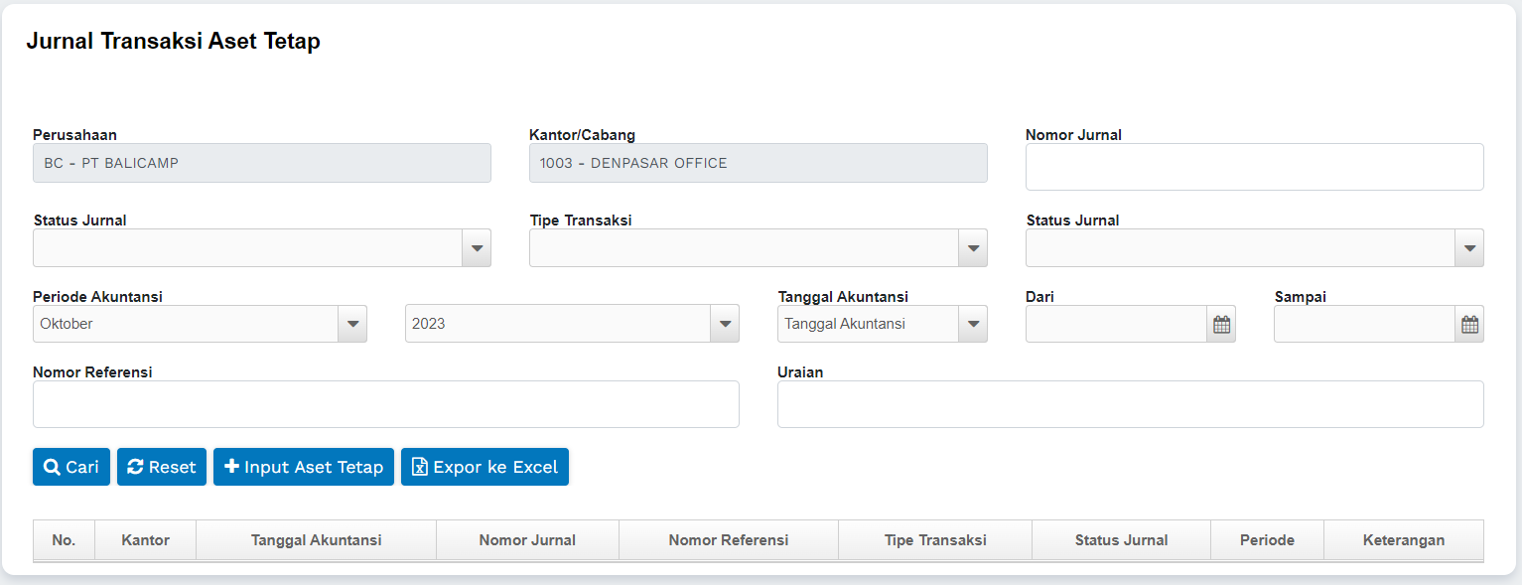Image resolution: width=1522 pixels, height=585 pixels.
Task: Click the magnifier Cari search button
Action: tap(71, 467)
